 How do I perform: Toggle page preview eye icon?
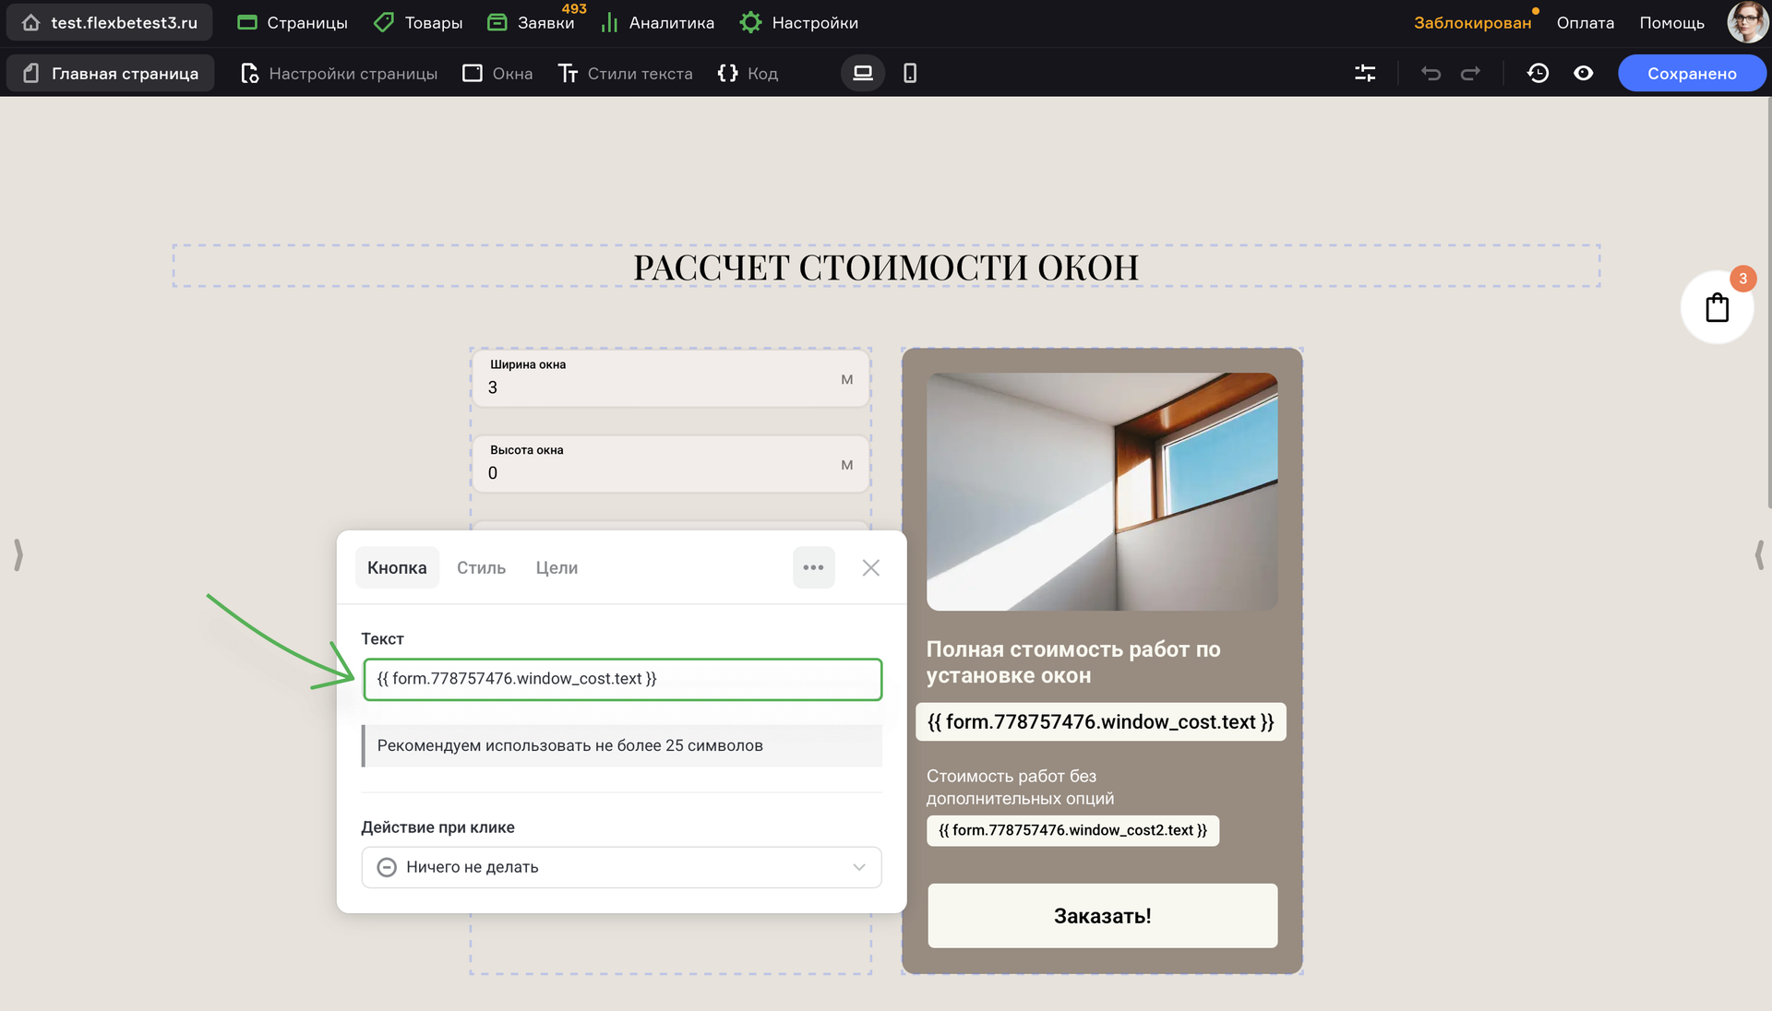click(x=1583, y=73)
